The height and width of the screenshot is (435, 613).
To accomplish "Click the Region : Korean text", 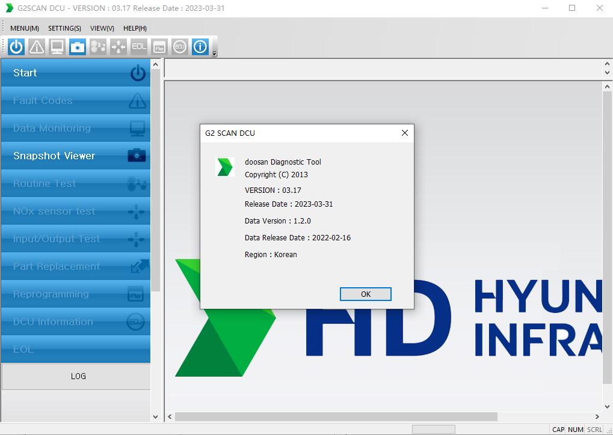I will tap(271, 254).
